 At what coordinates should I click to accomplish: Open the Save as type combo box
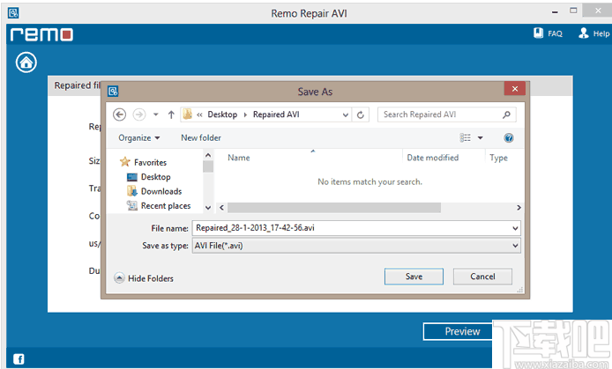356,246
